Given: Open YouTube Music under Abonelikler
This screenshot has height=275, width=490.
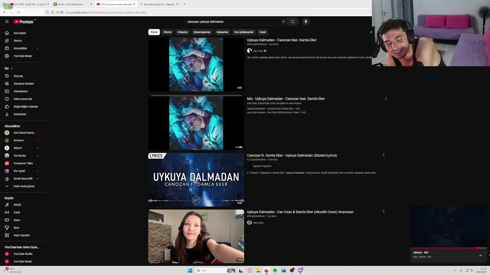Looking at the screenshot, I should coord(23,56).
